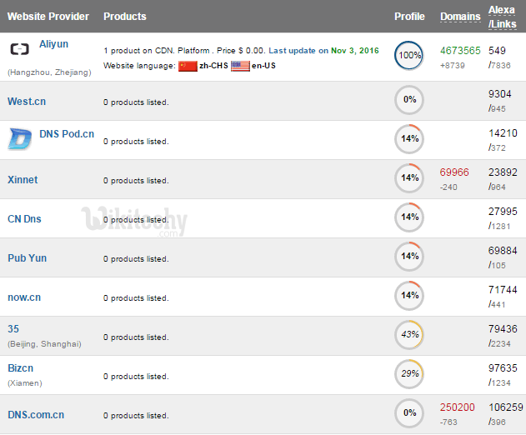
Task: Click the DNS Pod.cn blue D logo
Action: pos(20,138)
